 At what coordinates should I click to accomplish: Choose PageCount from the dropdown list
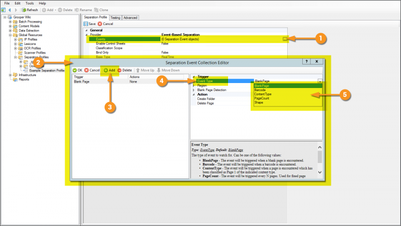tap(288, 98)
